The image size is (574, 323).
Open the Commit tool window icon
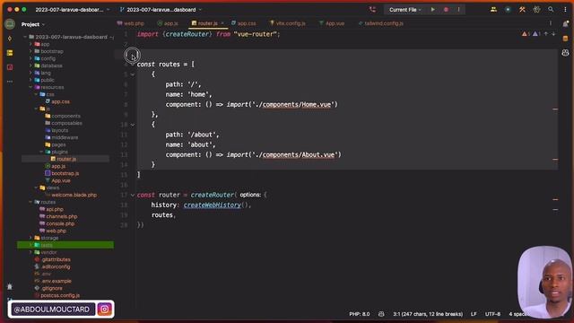(x=10, y=39)
